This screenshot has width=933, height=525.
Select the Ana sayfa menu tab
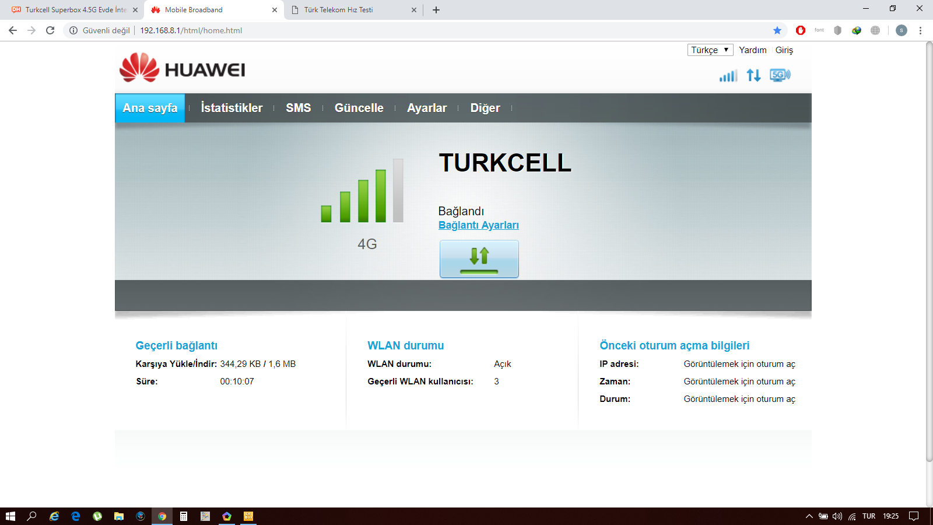click(x=150, y=108)
